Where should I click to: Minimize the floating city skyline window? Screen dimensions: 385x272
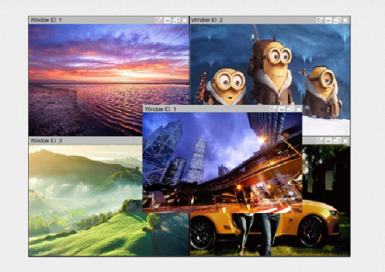[282, 110]
